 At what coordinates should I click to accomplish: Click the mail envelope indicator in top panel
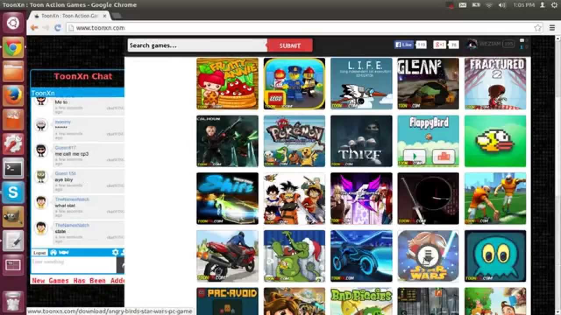coord(463,5)
